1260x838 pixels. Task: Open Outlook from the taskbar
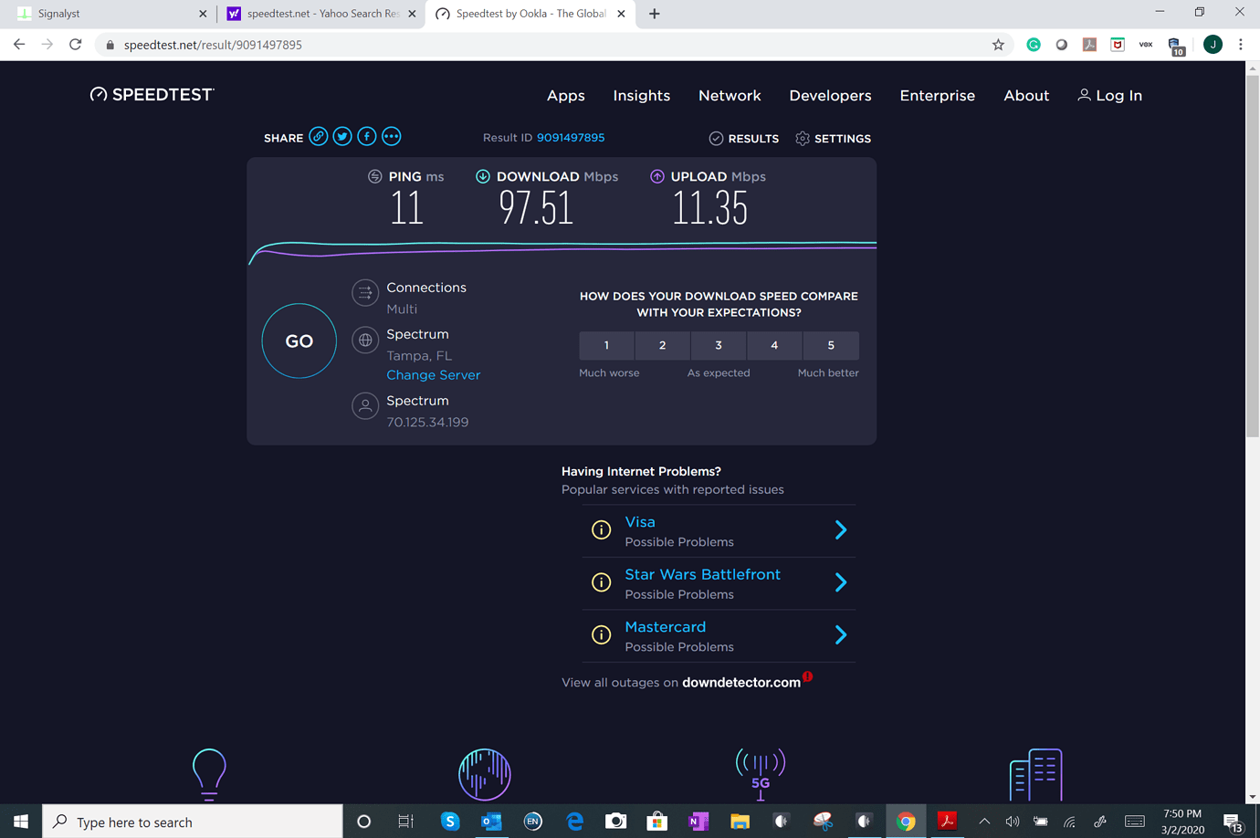click(x=491, y=822)
